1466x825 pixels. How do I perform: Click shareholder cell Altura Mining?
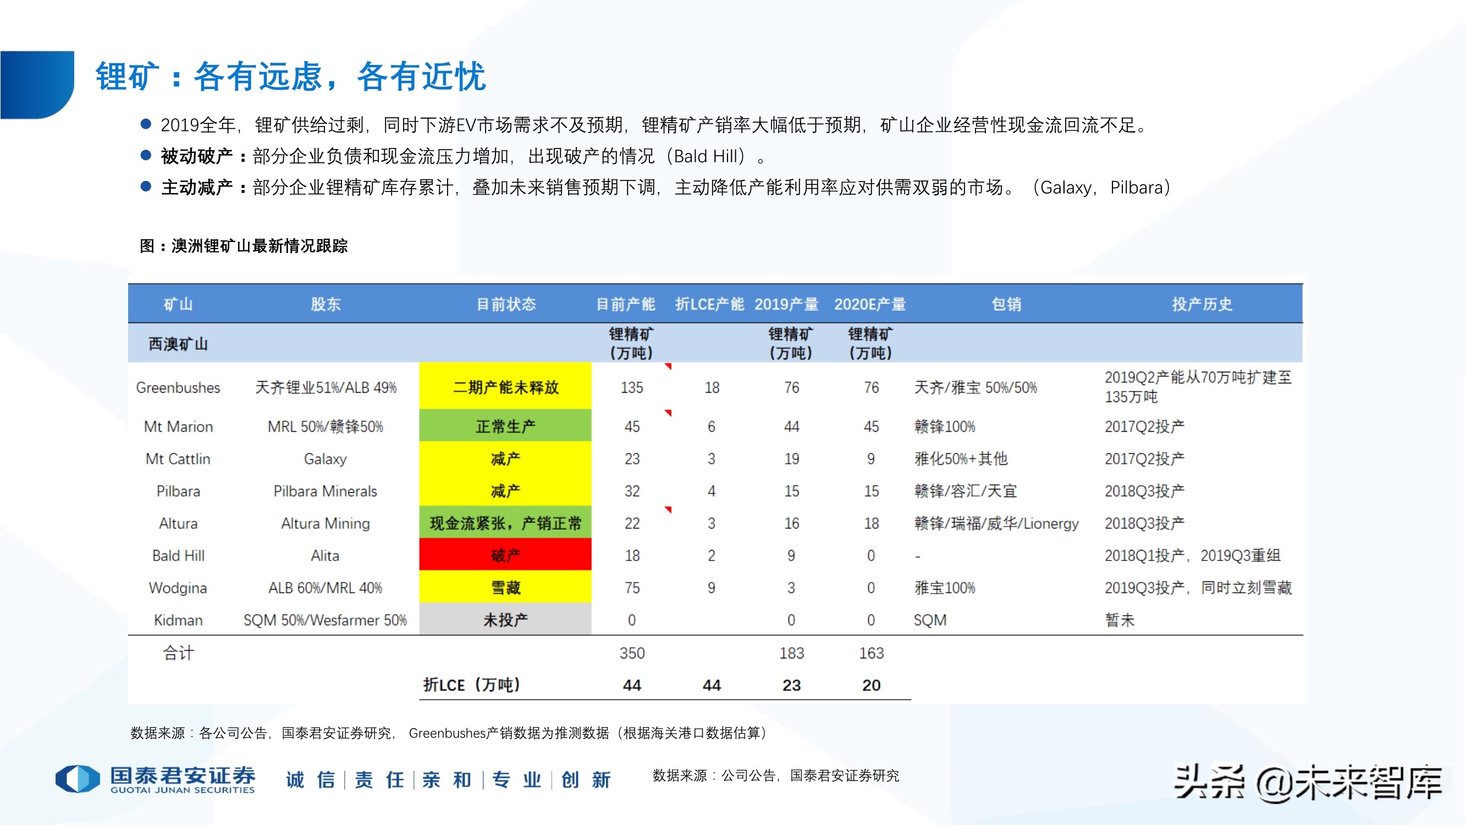point(326,523)
